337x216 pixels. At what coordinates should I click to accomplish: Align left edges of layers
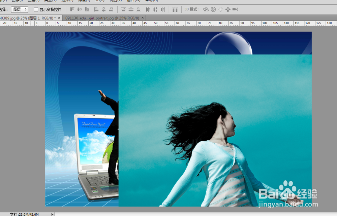click(96, 9)
